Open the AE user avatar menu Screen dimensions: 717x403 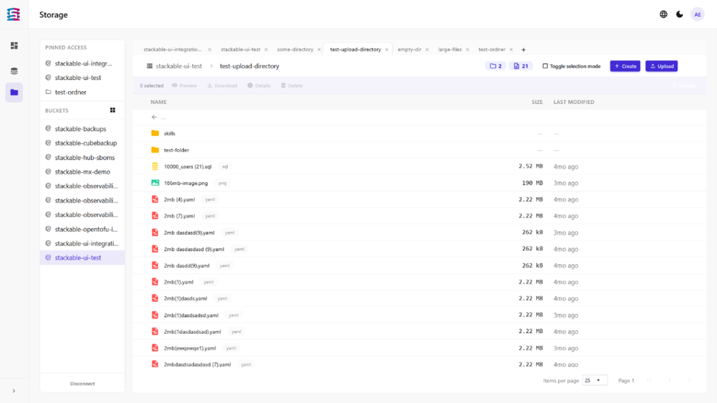point(697,15)
